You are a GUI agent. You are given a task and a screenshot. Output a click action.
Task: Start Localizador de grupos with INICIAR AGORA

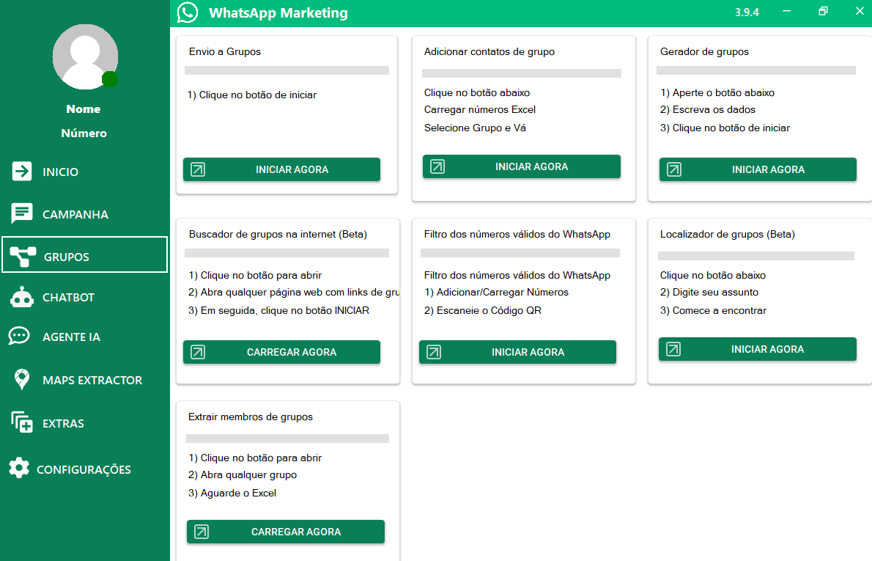[x=758, y=349]
